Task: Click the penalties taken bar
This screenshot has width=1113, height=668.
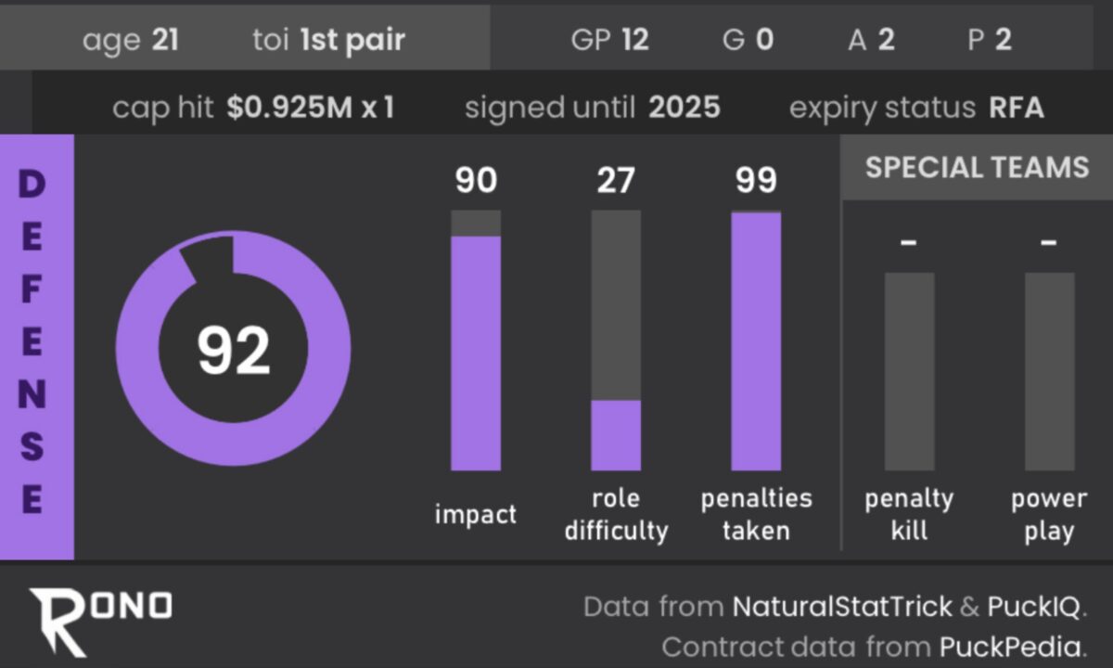Action: point(756,341)
